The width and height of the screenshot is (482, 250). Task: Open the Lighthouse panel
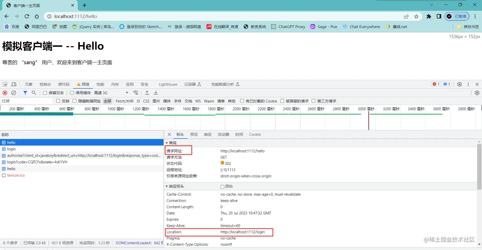coord(168,84)
